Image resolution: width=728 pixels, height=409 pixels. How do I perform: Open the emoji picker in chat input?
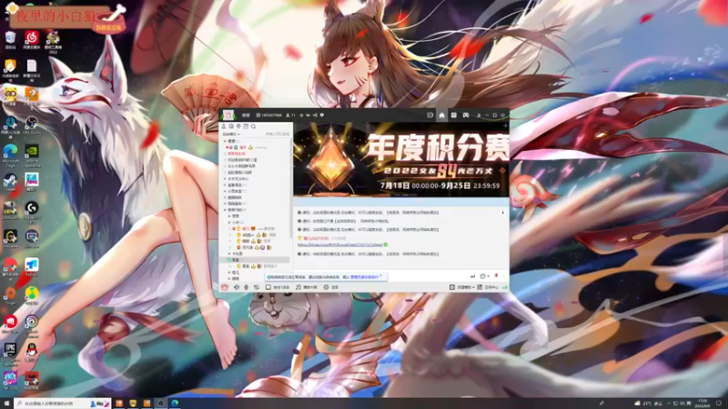tap(483, 276)
